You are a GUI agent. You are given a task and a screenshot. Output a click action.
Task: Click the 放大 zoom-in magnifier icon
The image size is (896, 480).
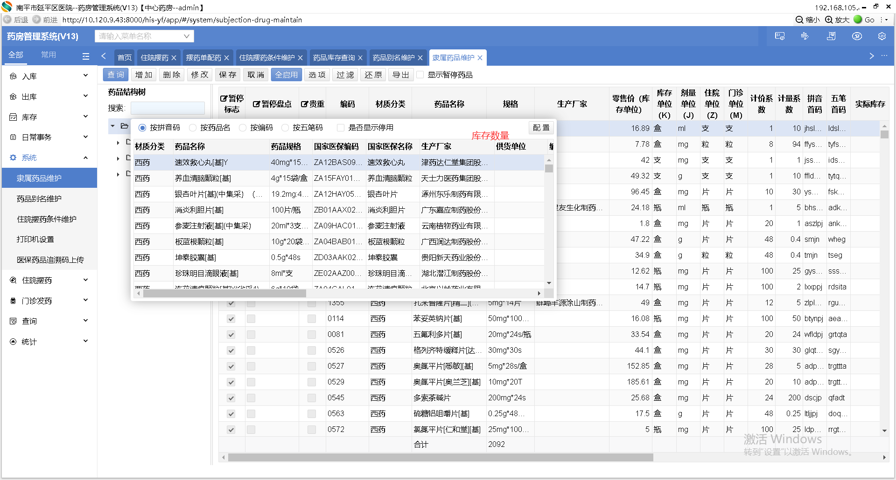829,20
